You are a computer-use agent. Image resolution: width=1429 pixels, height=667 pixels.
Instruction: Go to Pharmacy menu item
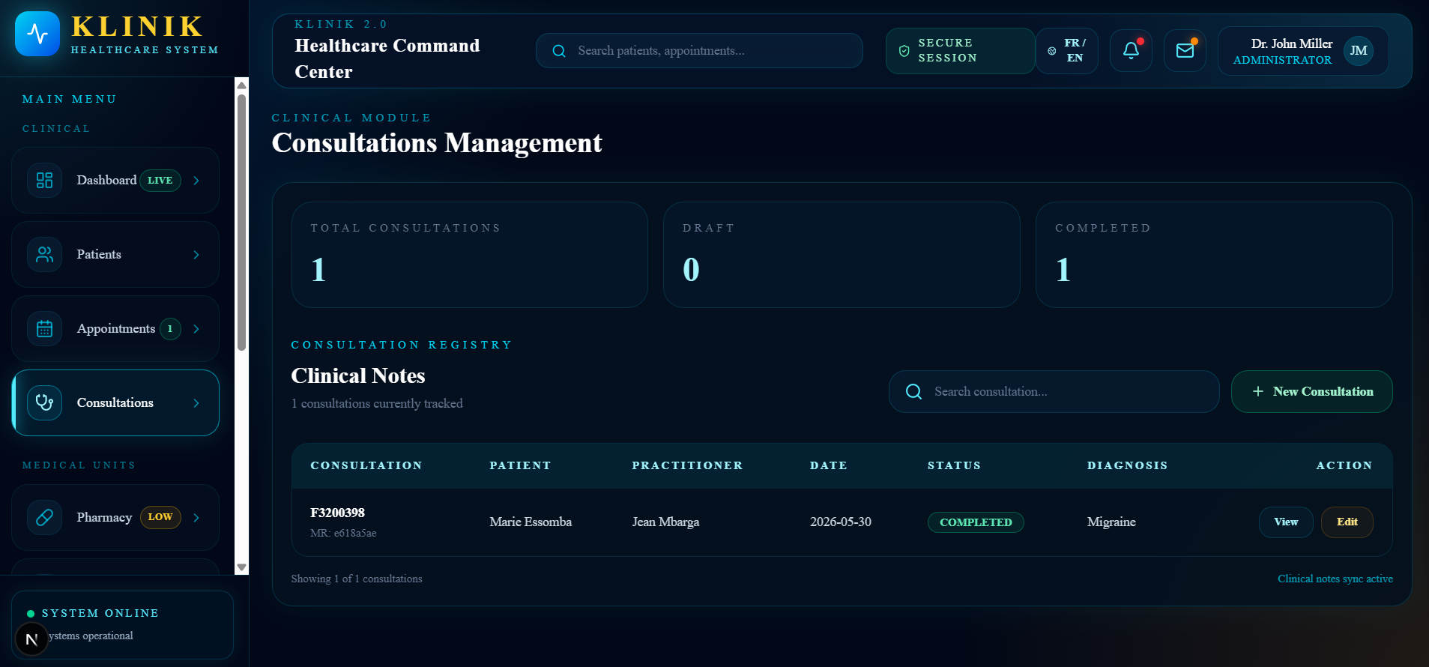115,518
